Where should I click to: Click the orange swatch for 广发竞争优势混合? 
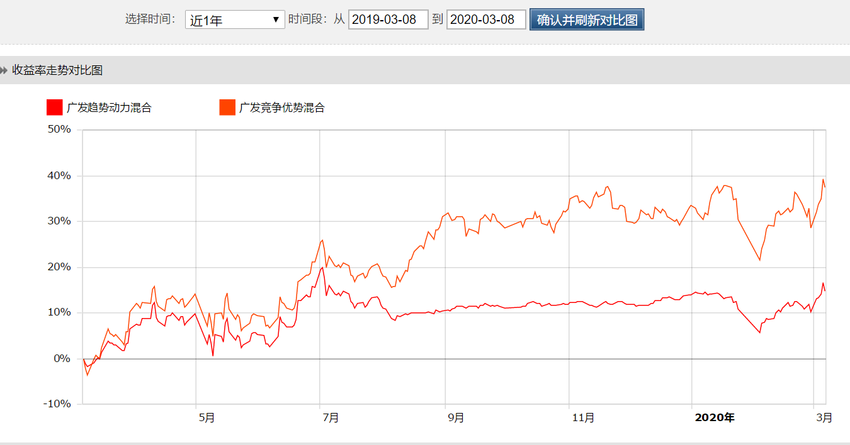tap(227, 107)
